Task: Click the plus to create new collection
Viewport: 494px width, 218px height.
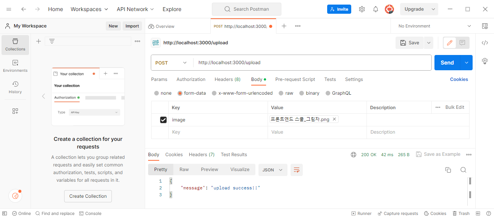Action: pyautogui.click(x=39, y=41)
